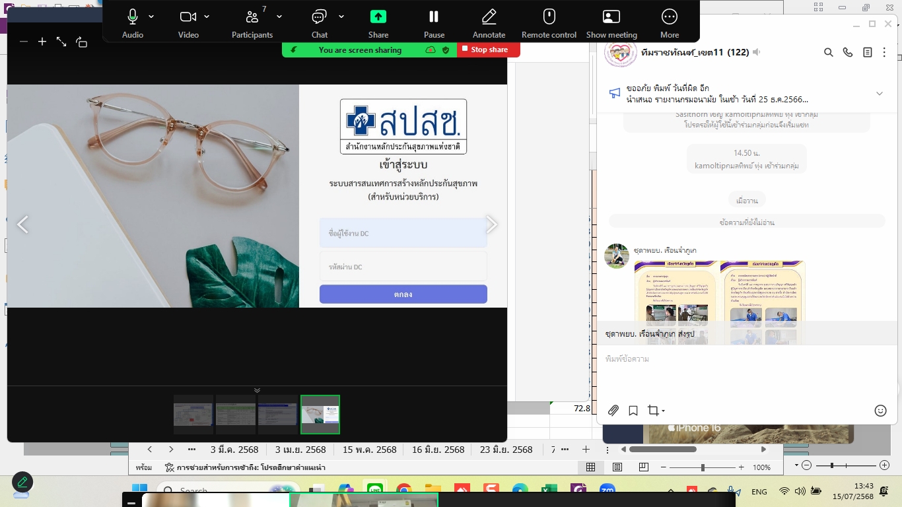Collapse the thumbnail strip with double chevron

tap(257, 390)
